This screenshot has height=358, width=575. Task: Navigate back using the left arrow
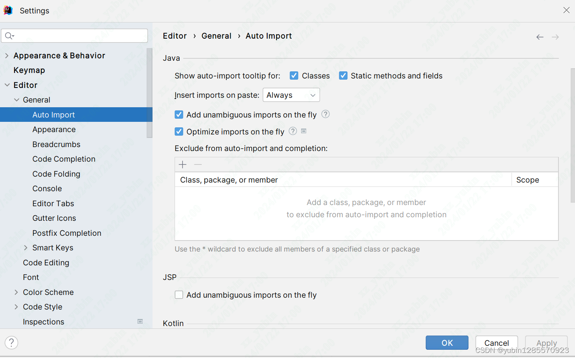[540, 37]
